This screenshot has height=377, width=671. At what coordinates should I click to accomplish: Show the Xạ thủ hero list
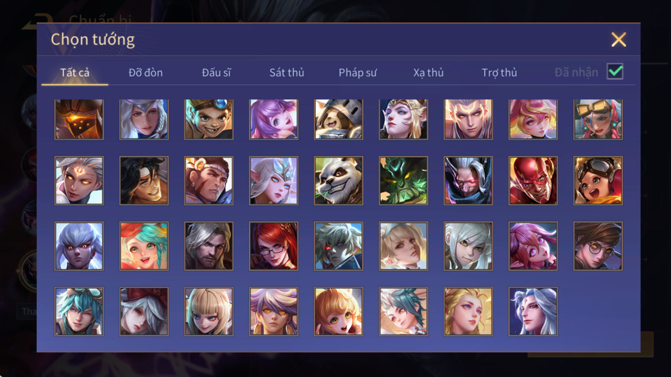428,72
